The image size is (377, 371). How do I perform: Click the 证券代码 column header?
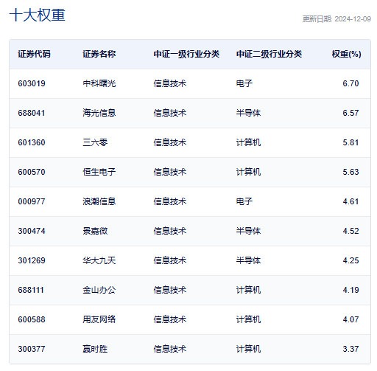tap(34, 54)
